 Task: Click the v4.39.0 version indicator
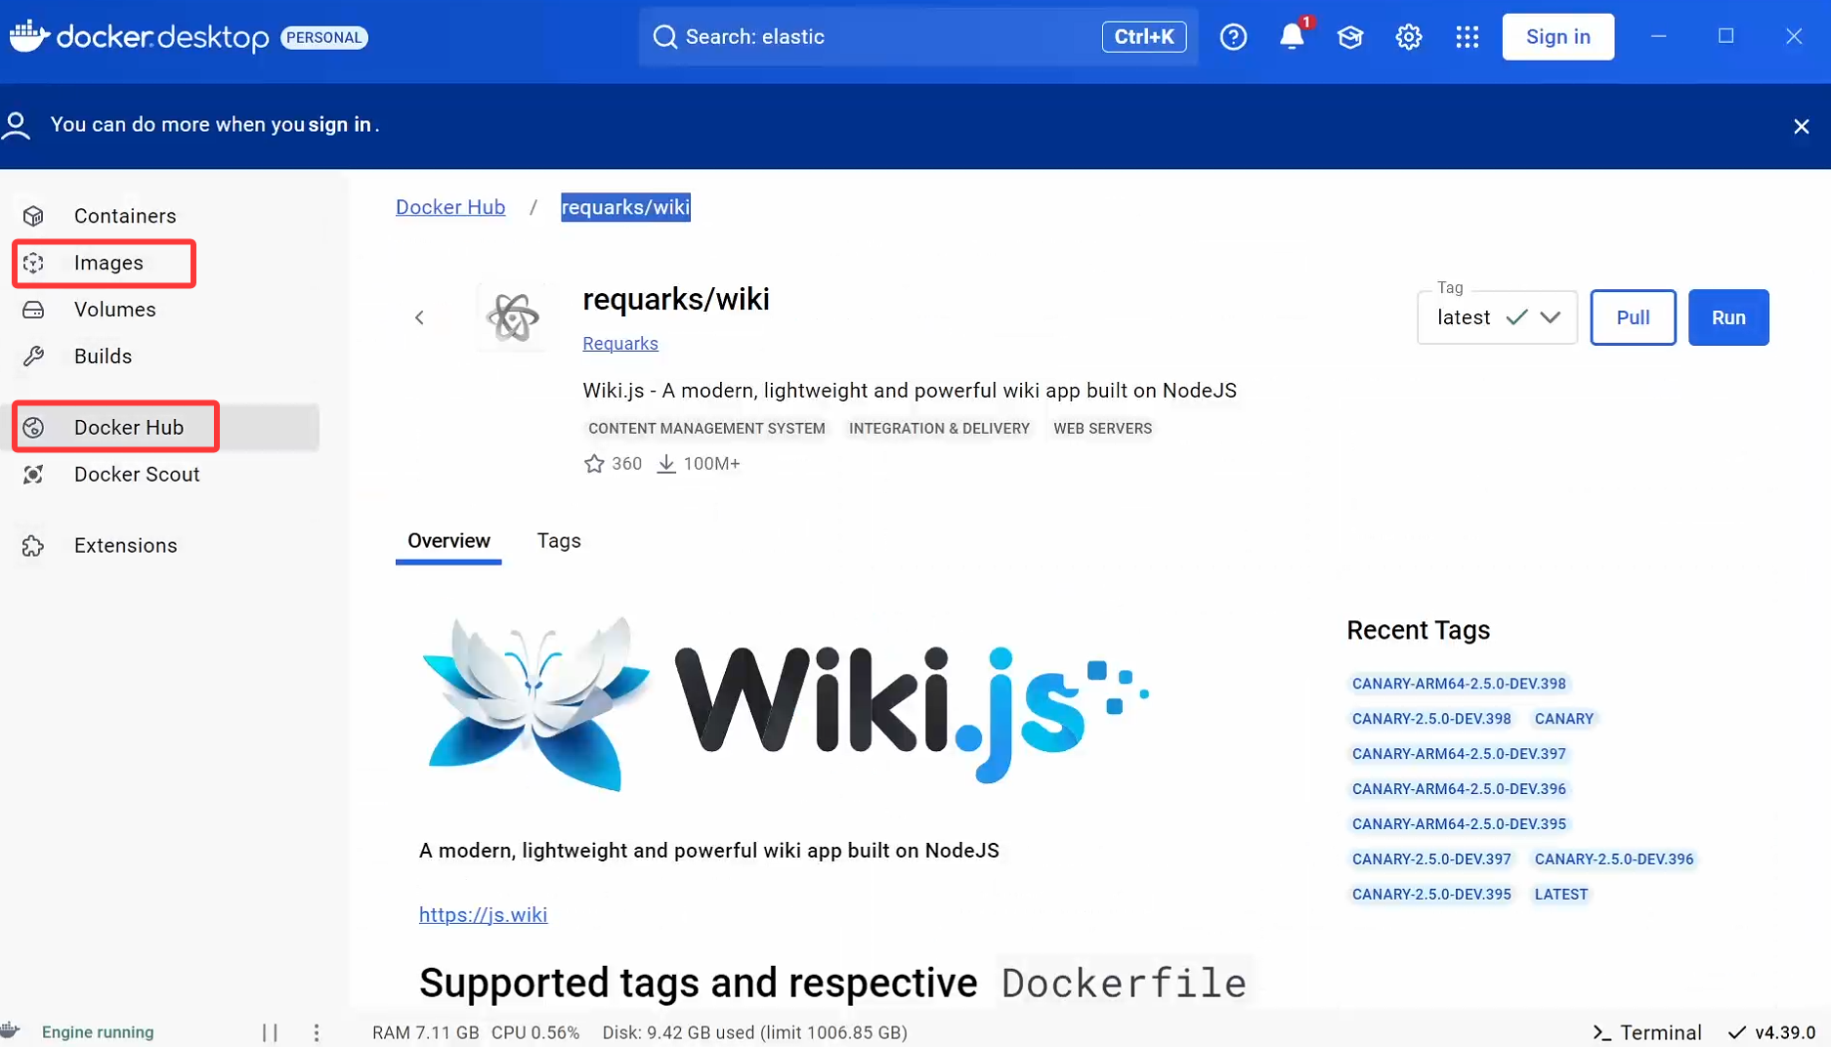1771,1032
